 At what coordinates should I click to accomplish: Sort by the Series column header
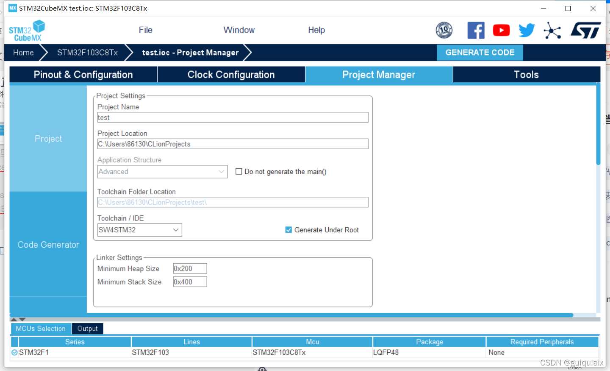pos(75,342)
